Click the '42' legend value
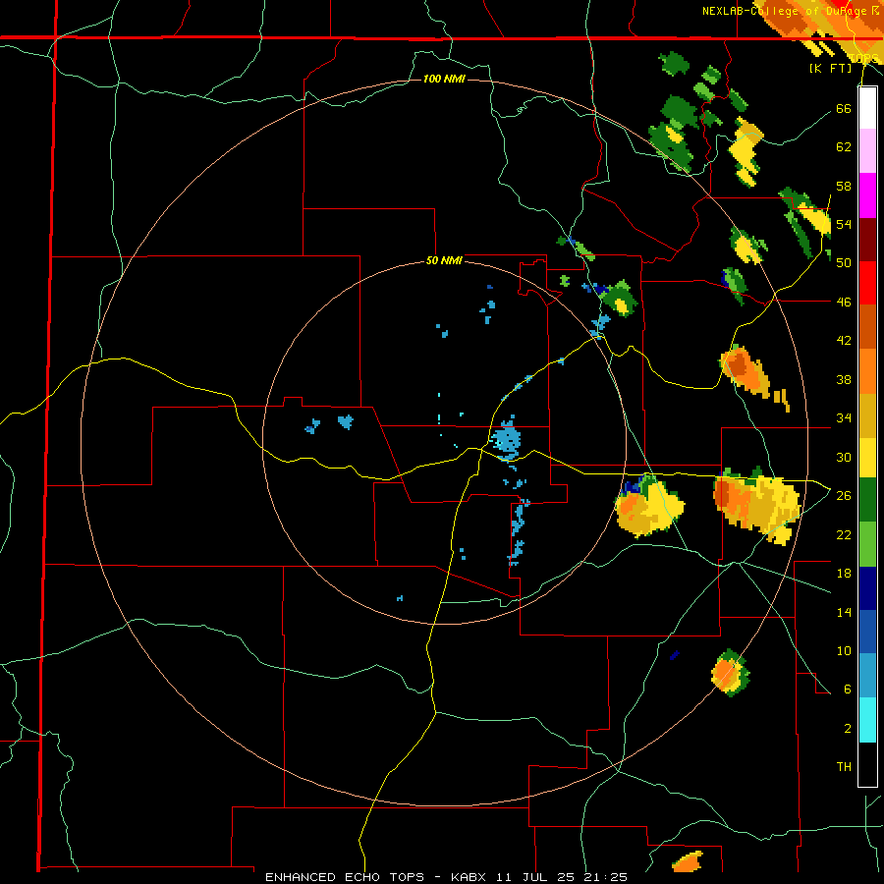884x884 pixels. pyautogui.click(x=844, y=341)
